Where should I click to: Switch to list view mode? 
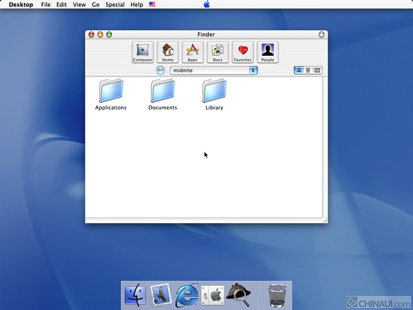(308, 70)
